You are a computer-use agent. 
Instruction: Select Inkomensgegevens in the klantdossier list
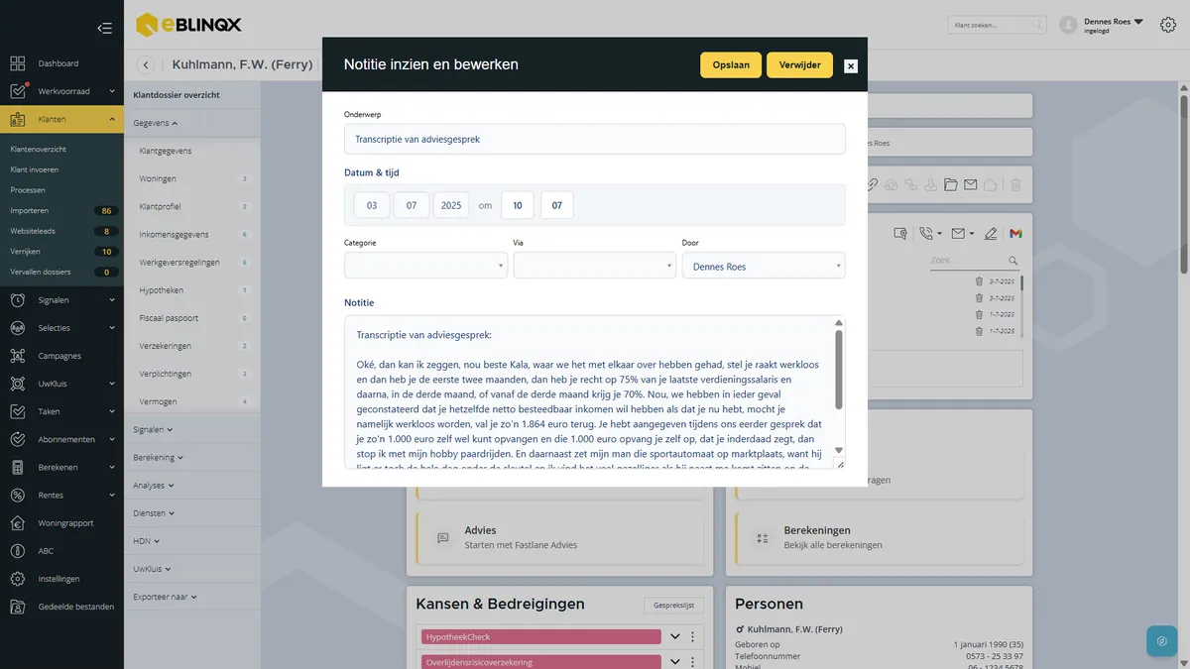[175, 235]
